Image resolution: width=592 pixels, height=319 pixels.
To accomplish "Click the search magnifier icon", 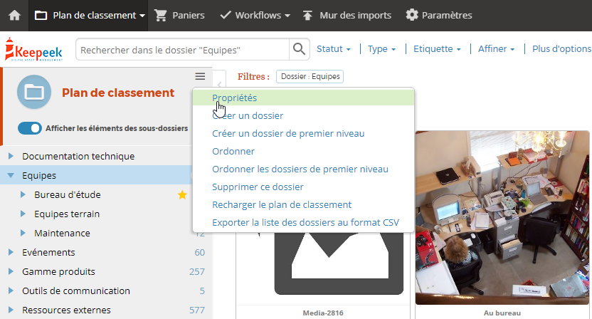I will tap(299, 49).
